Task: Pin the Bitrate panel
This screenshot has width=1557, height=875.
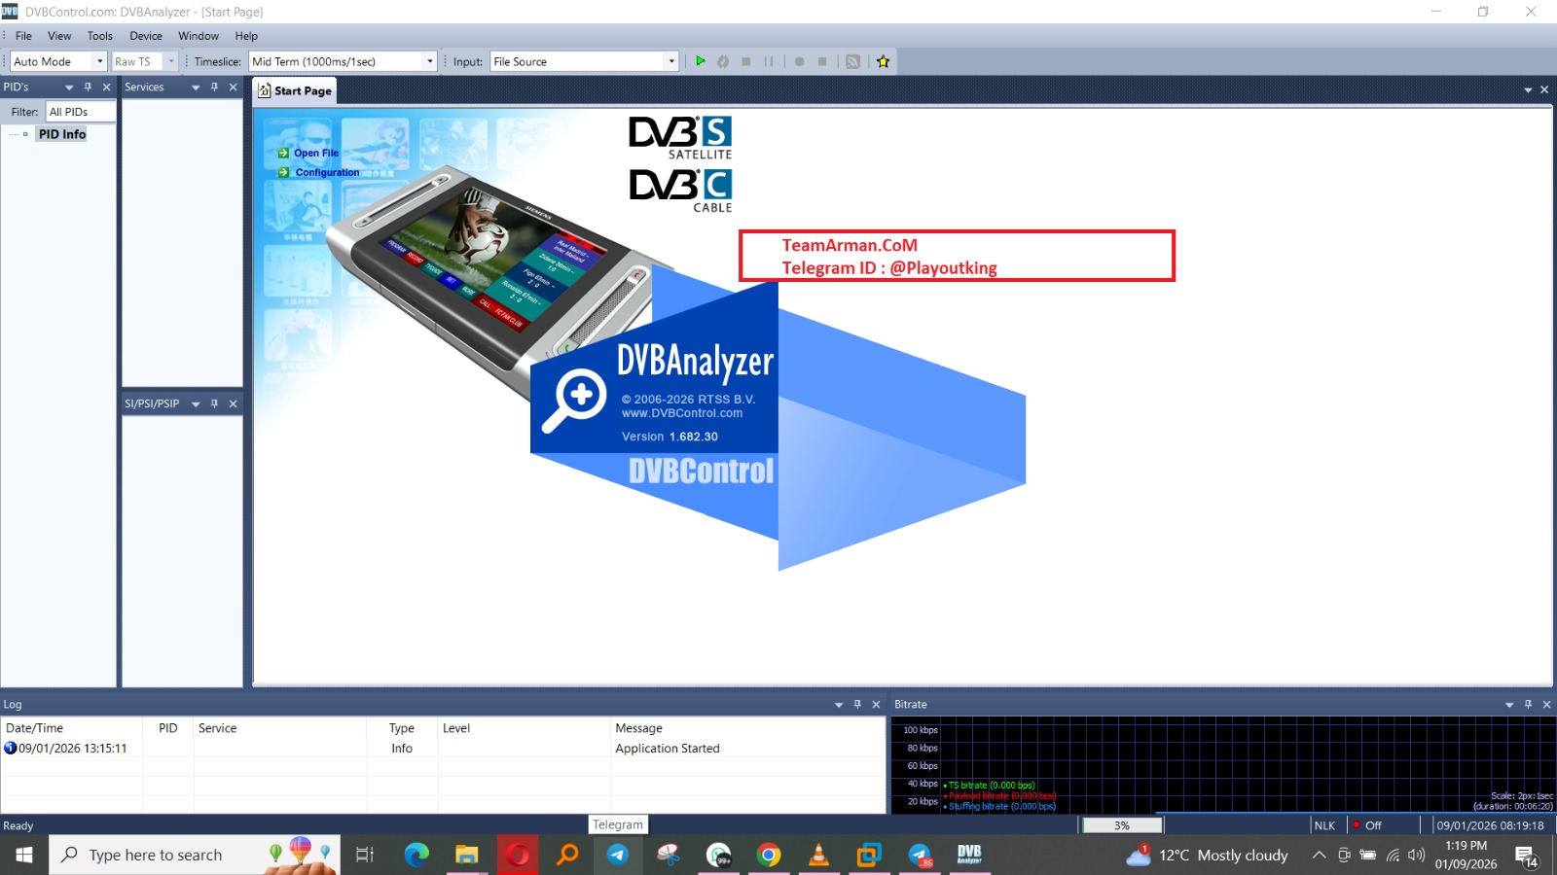Action: 1528,705
